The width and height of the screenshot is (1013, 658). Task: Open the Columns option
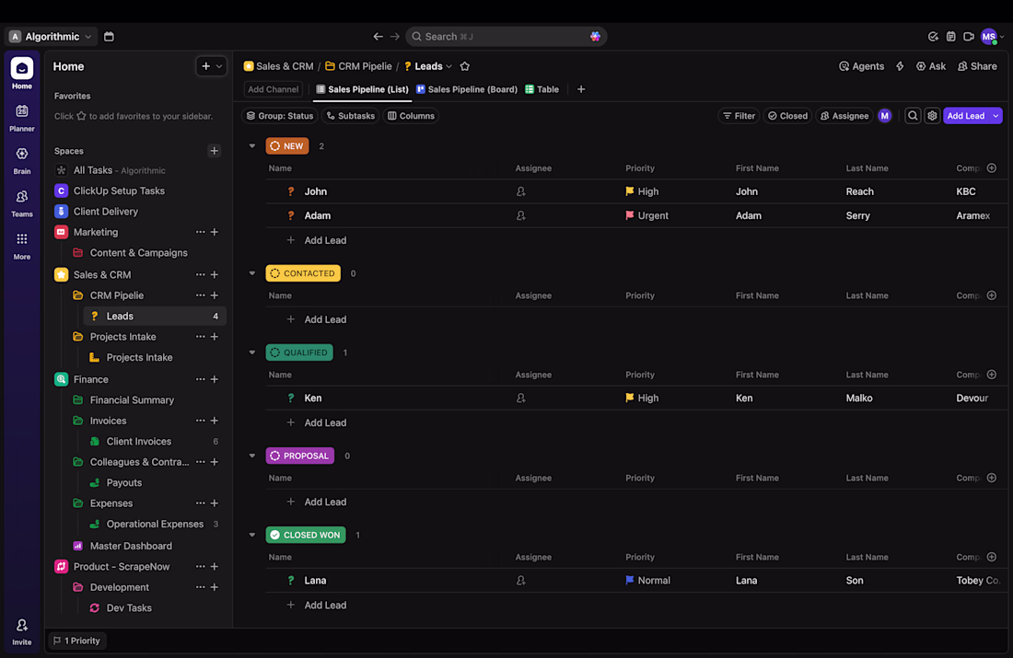[x=411, y=116]
